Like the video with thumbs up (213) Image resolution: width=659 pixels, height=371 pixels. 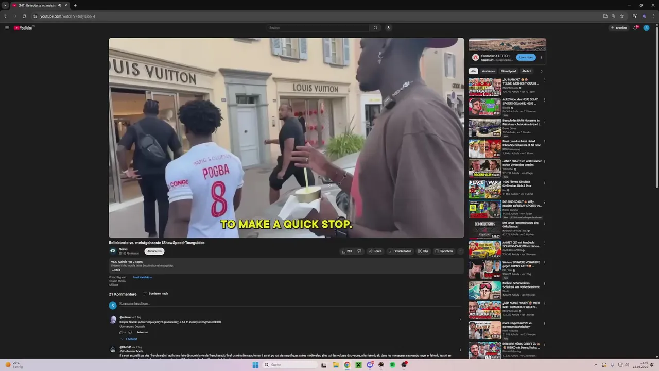346,251
